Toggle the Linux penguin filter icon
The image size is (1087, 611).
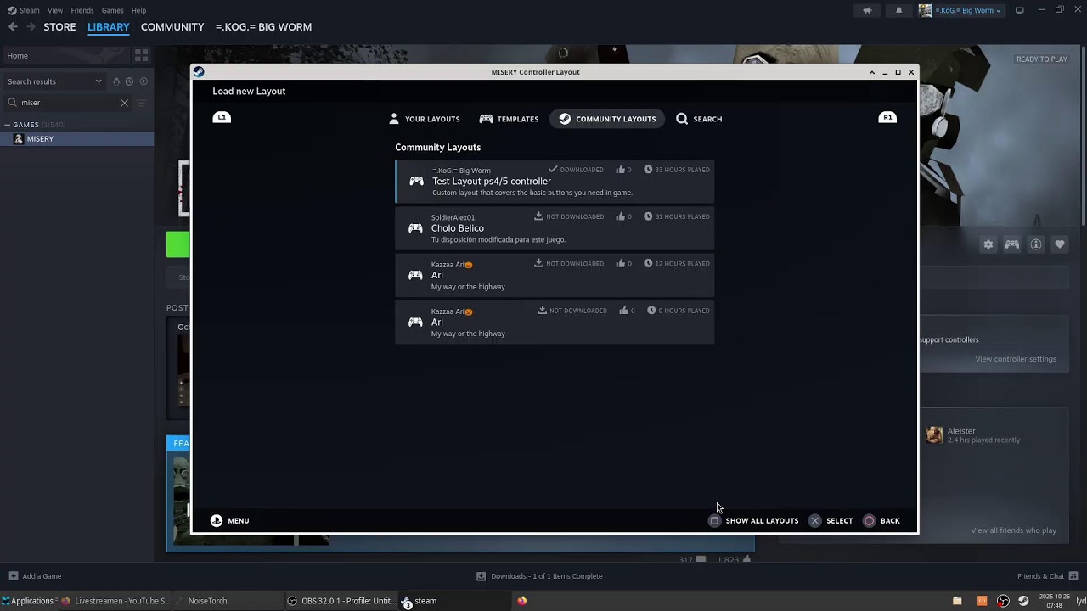(116, 81)
